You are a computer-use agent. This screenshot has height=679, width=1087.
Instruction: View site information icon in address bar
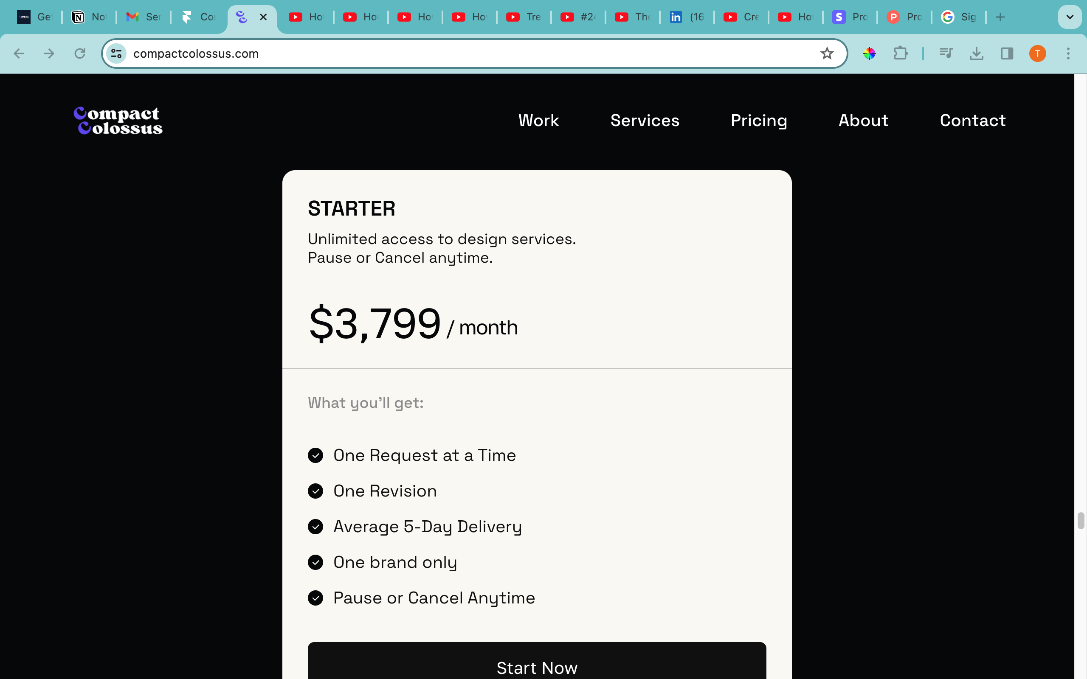pos(116,53)
